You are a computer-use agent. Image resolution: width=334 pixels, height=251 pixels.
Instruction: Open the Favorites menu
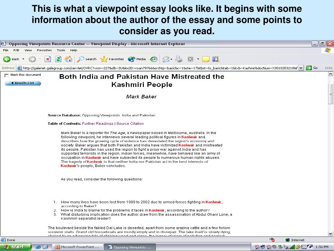44,50
